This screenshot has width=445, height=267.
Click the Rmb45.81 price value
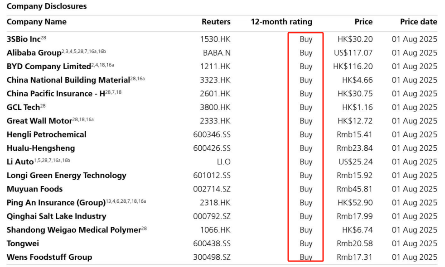(x=354, y=189)
